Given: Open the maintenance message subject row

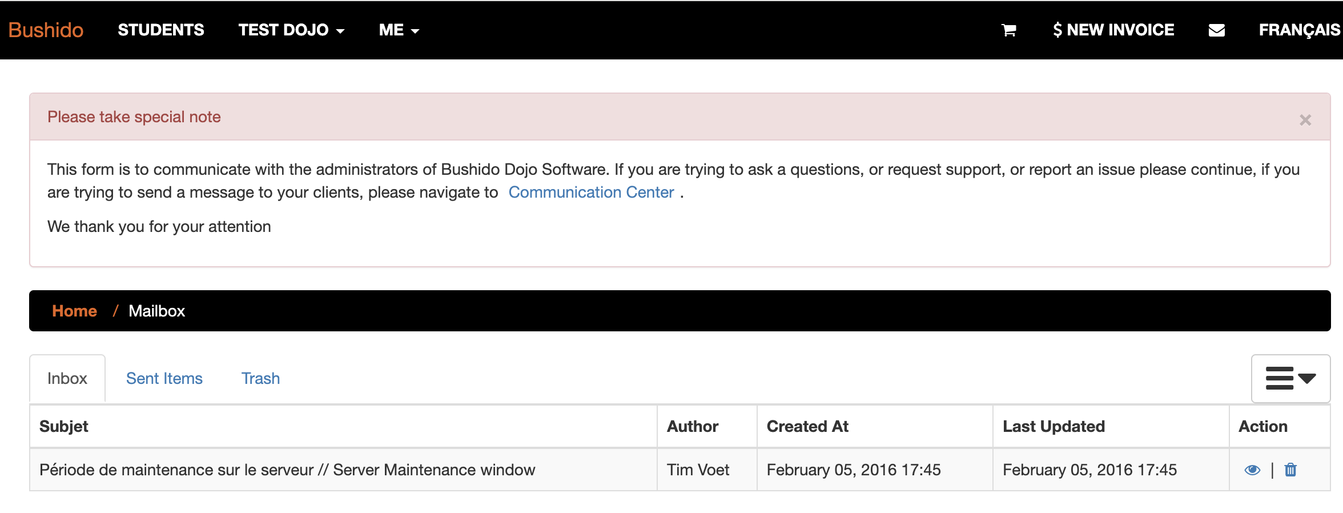Looking at the screenshot, I should [x=287, y=470].
